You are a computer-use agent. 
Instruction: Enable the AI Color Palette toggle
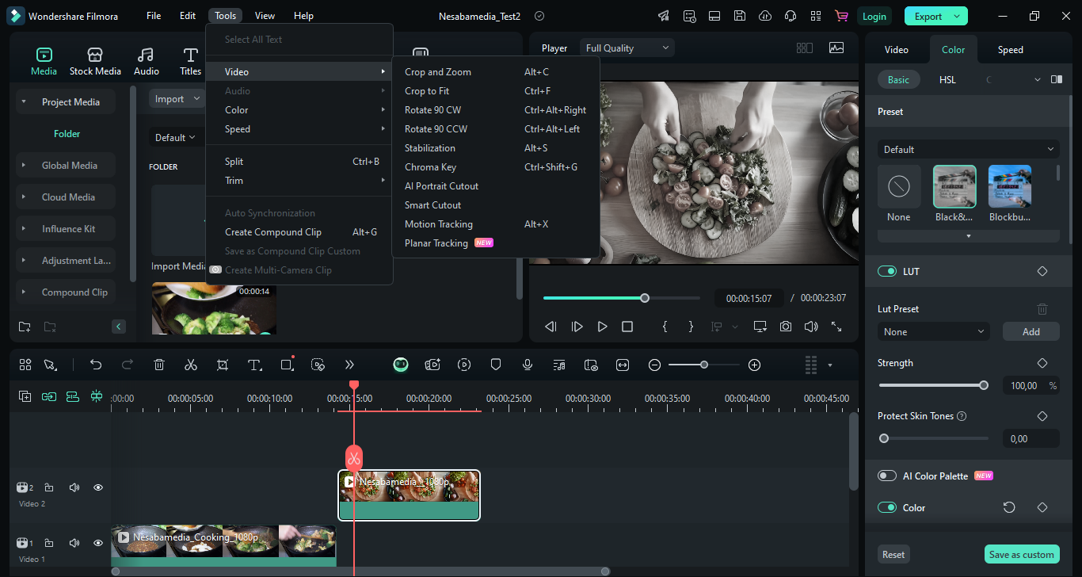point(887,476)
